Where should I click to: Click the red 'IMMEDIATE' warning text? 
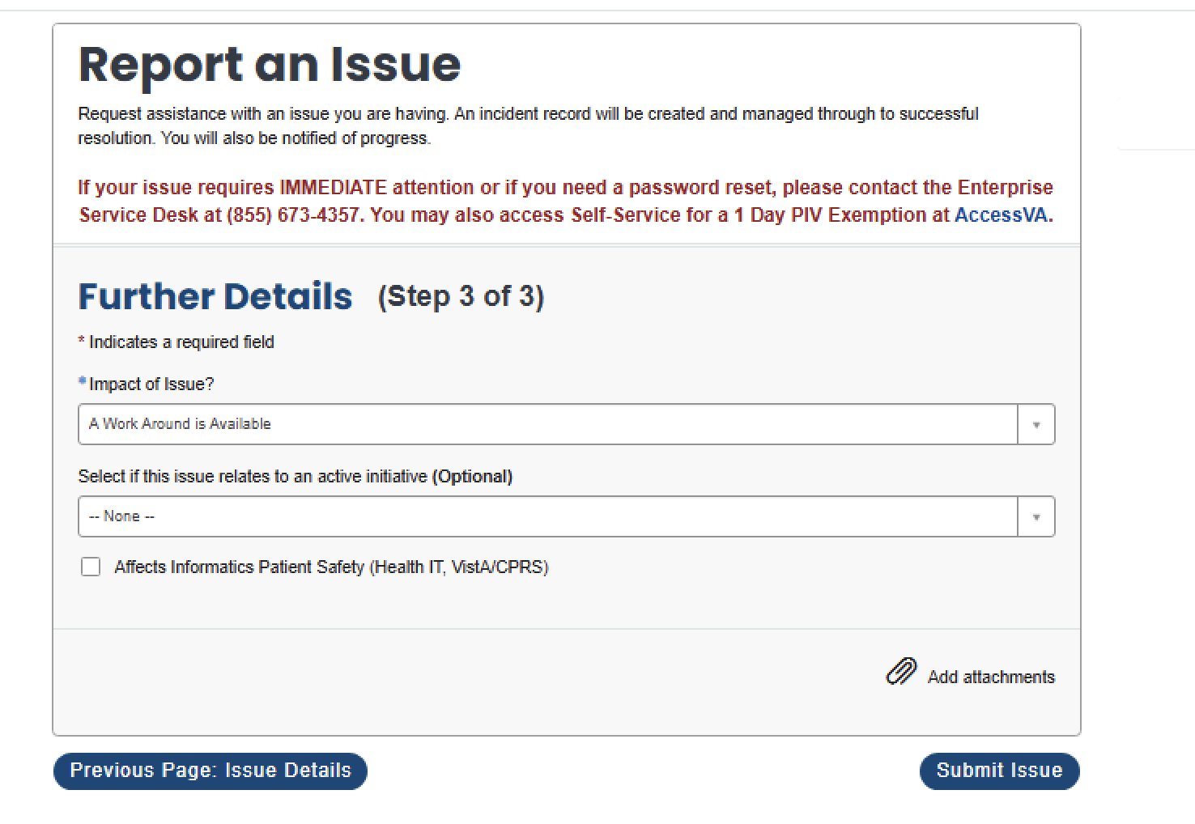[x=333, y=188]
